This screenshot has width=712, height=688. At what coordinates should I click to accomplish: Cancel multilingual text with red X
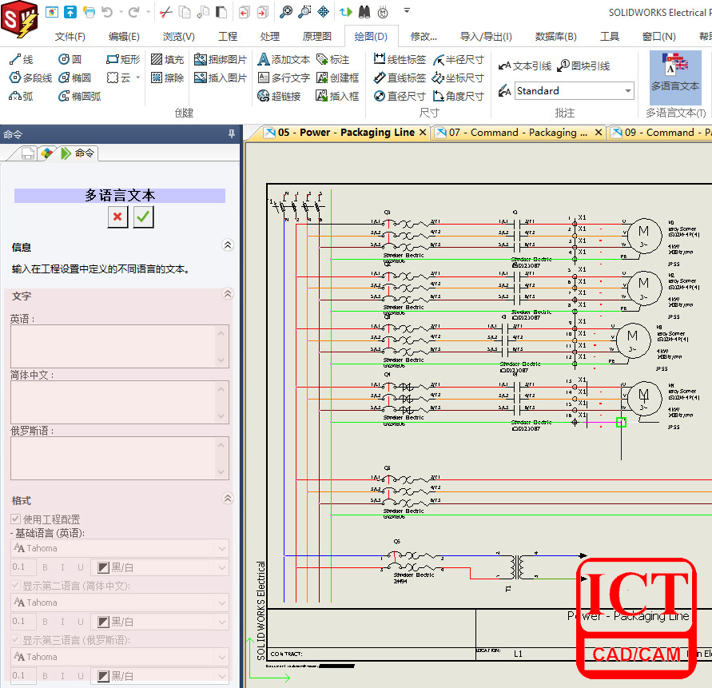[117, 217]
